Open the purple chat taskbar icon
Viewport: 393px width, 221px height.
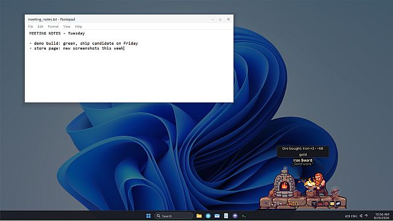click(x=235, y=216)
